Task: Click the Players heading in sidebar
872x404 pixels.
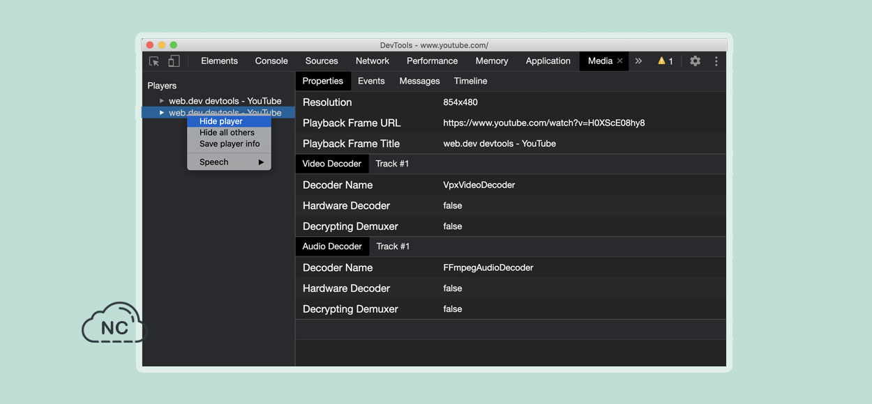Action: pyautogui.click(x=162, y=86)
